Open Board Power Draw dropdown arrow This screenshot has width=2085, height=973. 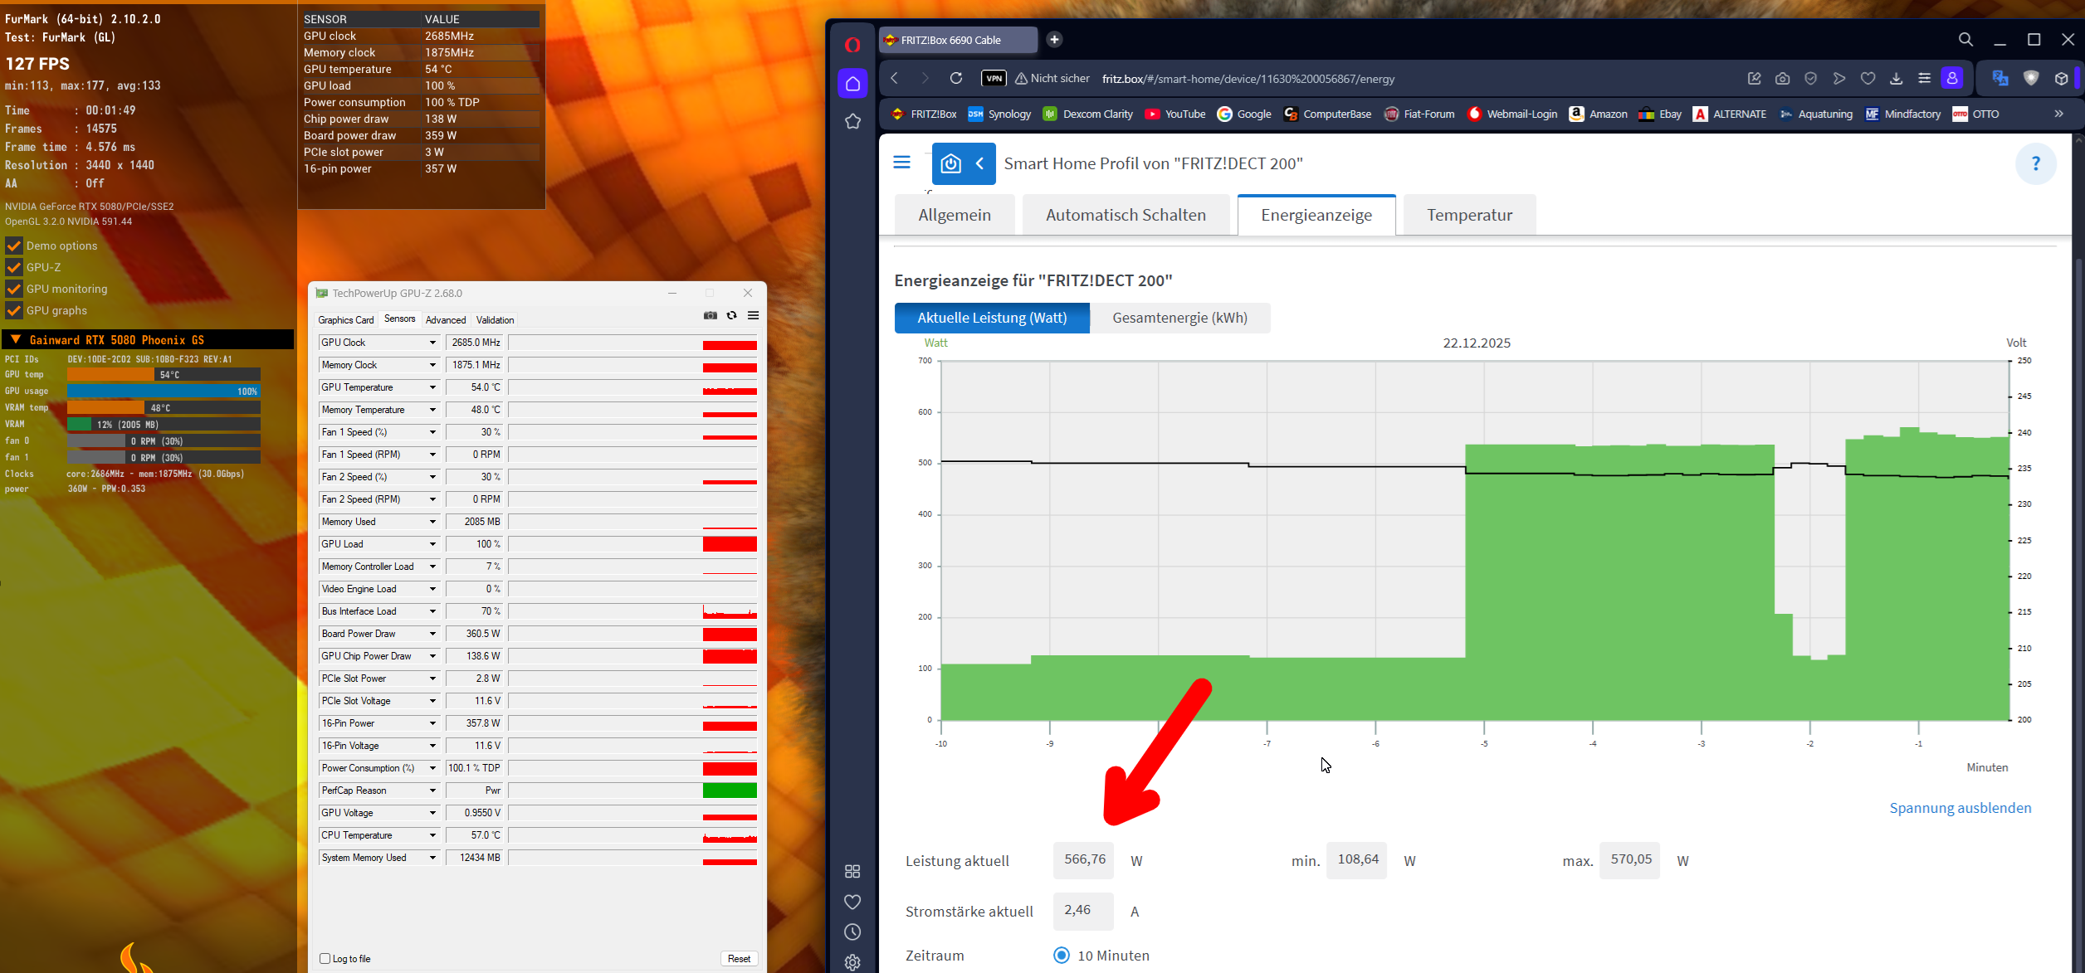pos(432,634)
